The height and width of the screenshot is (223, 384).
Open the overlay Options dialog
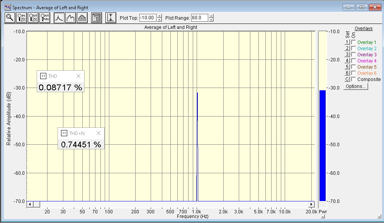[356, 86]
